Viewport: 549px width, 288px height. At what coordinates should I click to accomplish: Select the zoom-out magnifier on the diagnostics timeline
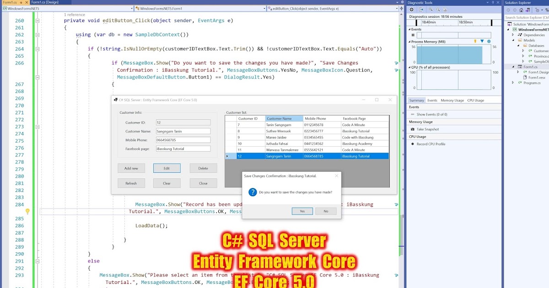[x=438, y=10]
